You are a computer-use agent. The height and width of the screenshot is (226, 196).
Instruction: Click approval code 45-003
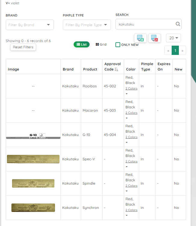(x=110, y=110)
